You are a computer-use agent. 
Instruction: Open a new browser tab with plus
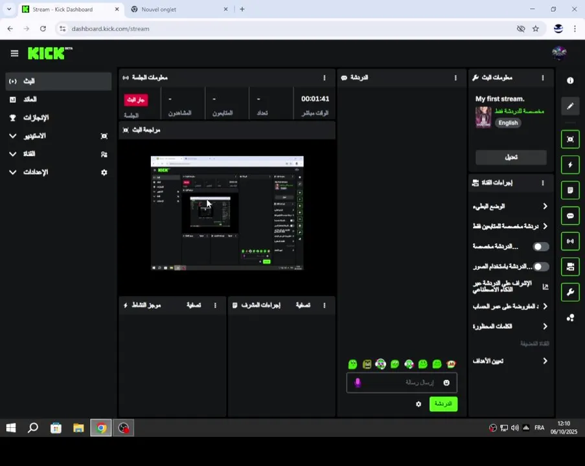[x=242, y=9]
